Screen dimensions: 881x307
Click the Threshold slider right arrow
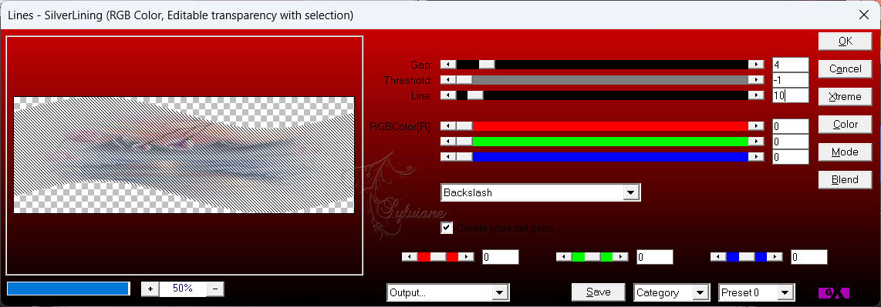(756, 80)
